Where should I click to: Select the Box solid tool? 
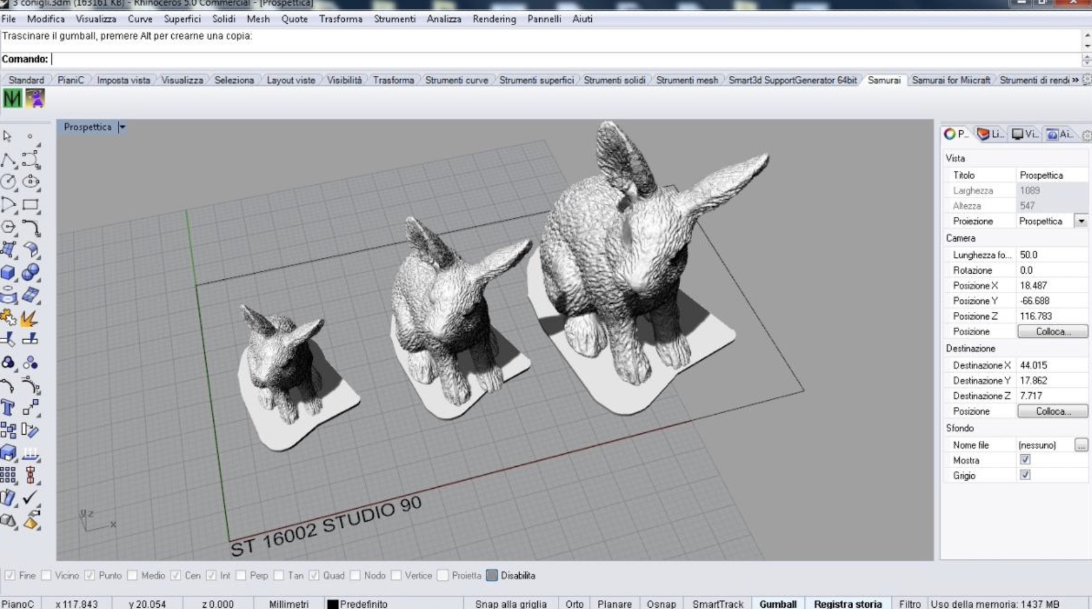point(8,273)
